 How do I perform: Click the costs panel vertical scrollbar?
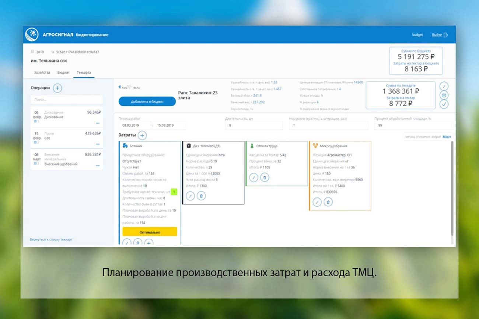(452, 188)
